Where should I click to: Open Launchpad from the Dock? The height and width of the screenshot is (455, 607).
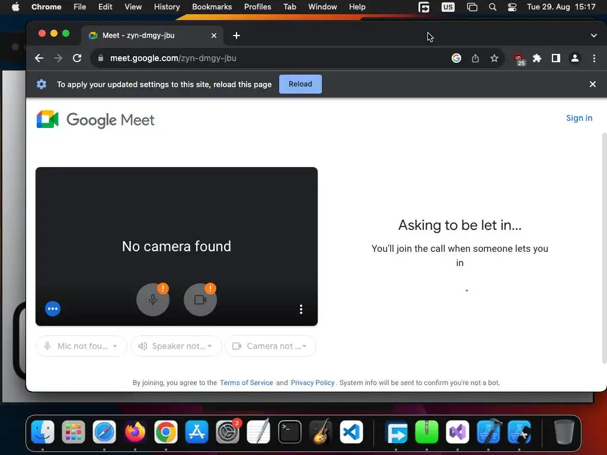[x=74, y=432]
